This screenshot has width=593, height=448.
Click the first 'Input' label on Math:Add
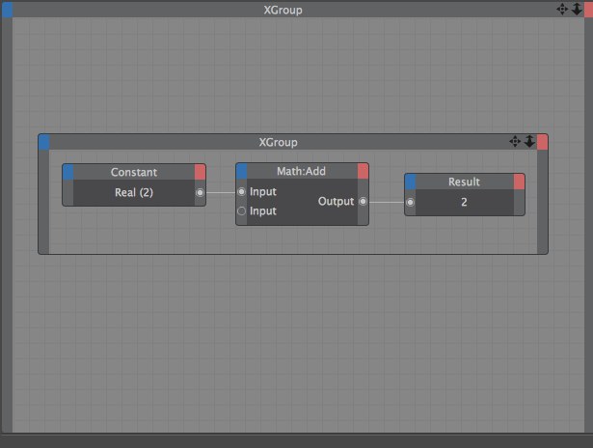point(263,192)
